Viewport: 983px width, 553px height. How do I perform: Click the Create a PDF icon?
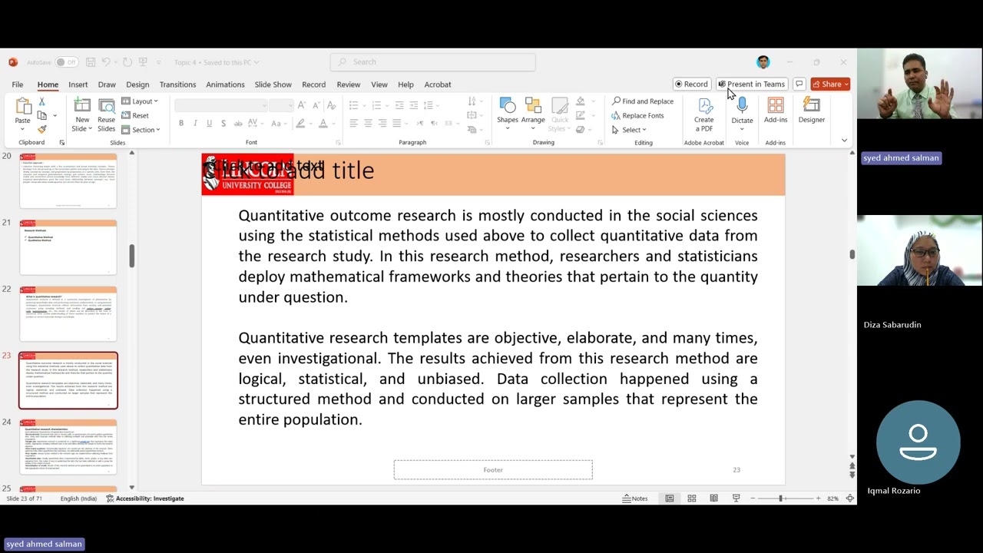[x=704, y=106]
